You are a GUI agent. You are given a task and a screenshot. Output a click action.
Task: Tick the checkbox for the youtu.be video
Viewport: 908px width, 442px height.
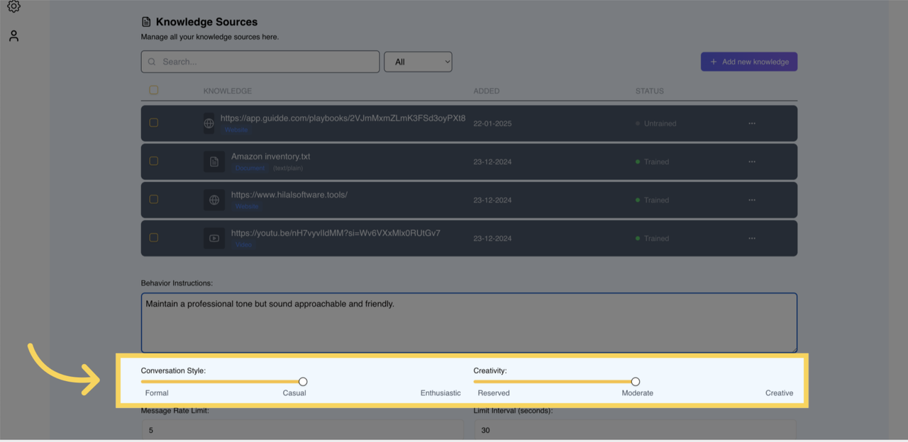point(154,238)
